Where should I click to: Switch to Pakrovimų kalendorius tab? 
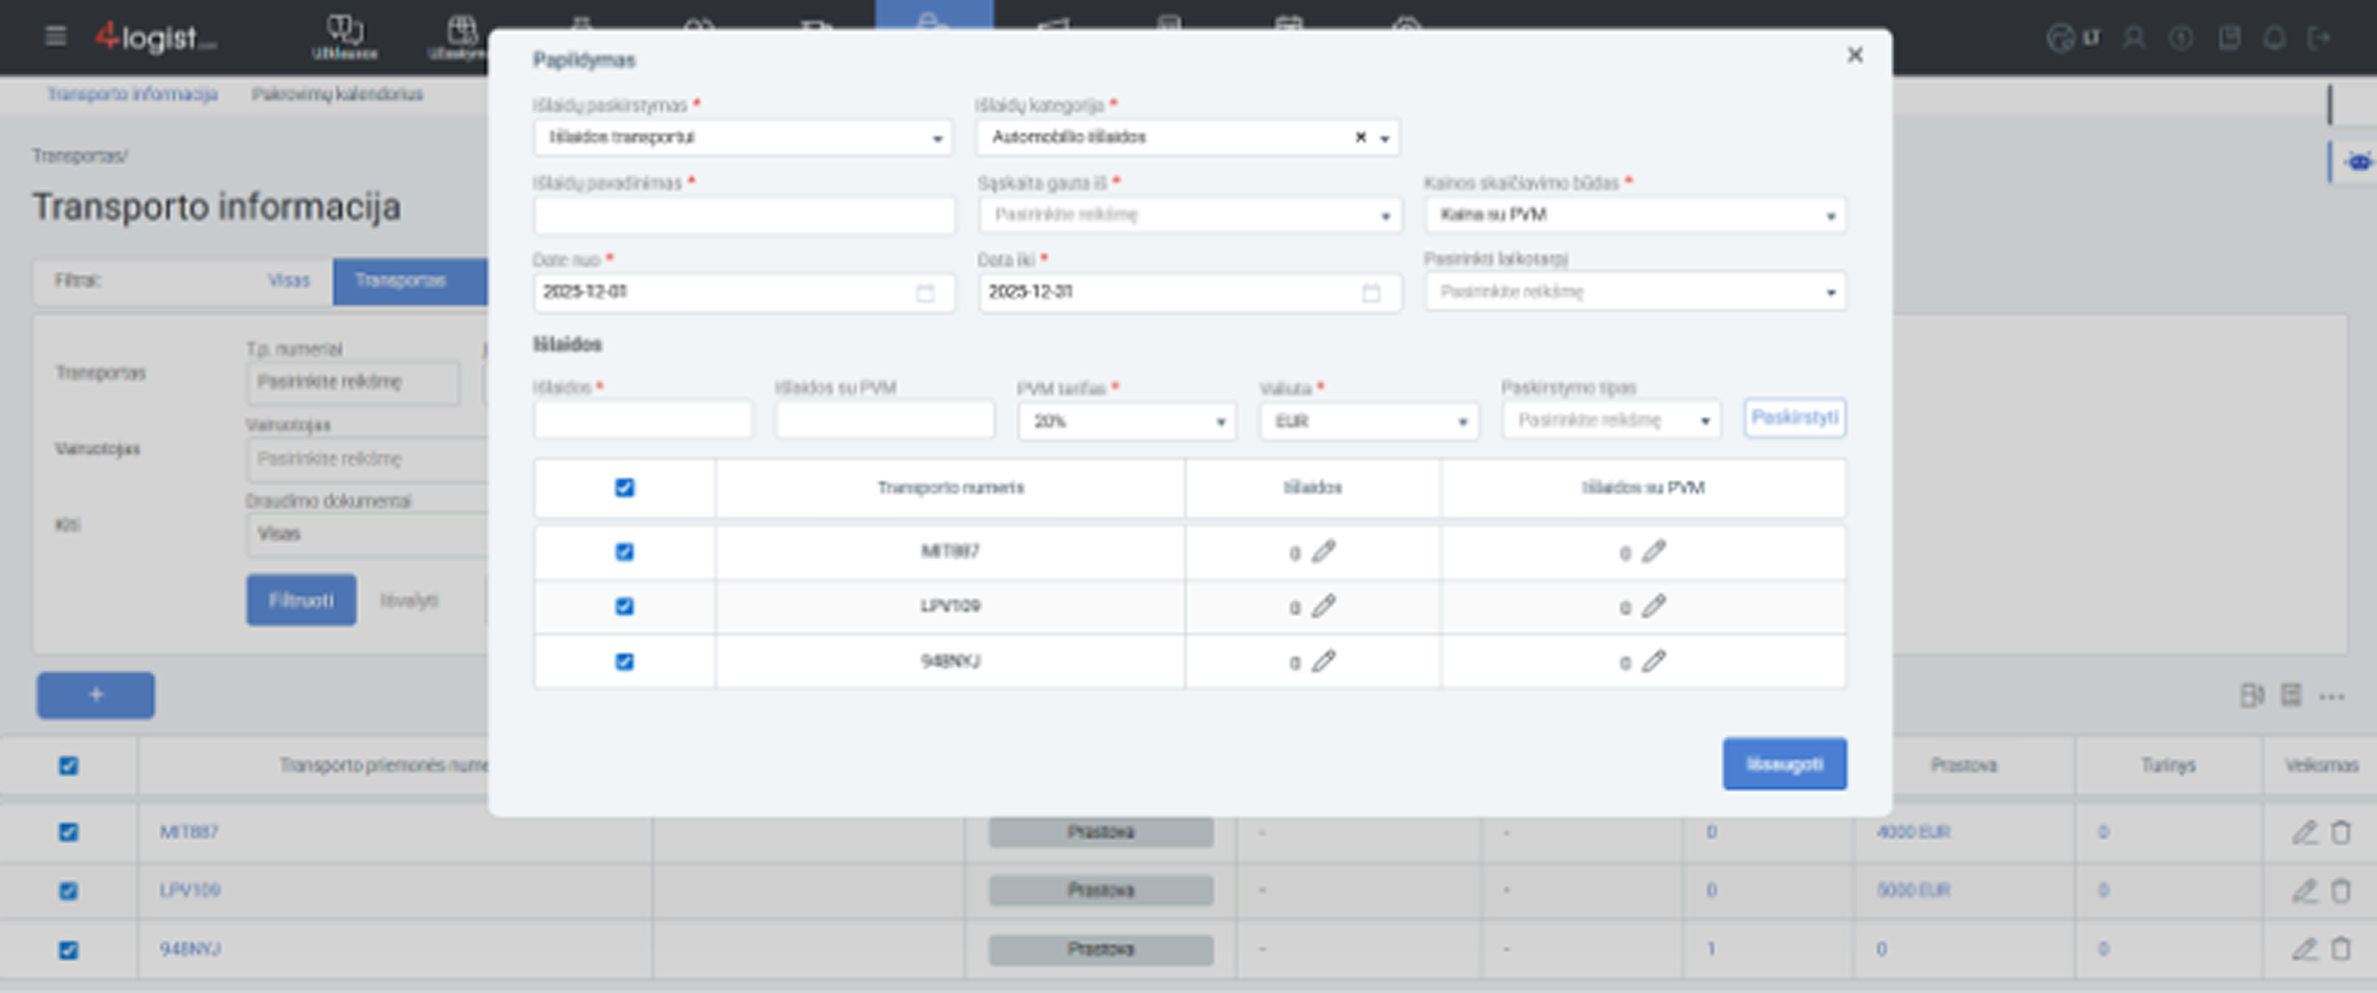pos(337,94)
